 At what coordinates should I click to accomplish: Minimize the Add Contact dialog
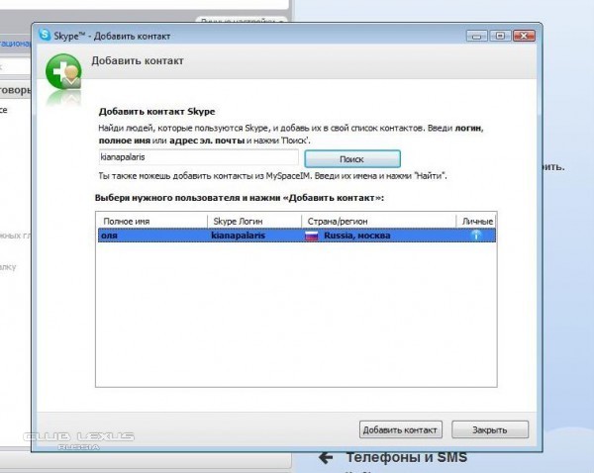pyautogui.click(x=478, y=36)
